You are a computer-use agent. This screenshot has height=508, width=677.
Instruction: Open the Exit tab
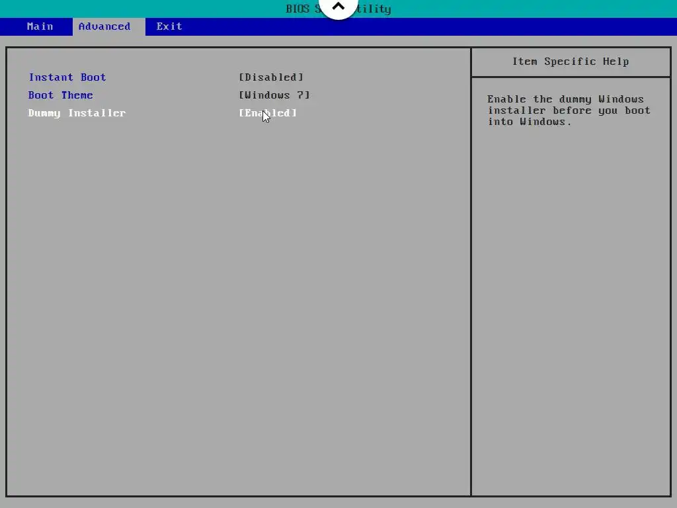coord(169,26)
